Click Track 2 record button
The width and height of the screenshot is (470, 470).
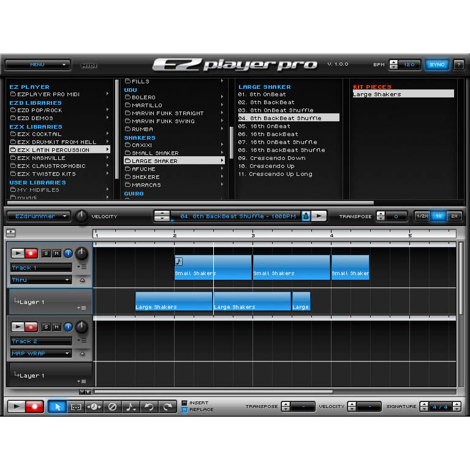pos(31,327)
